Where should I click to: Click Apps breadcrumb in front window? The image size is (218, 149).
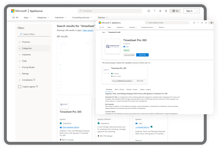point(104,32)
